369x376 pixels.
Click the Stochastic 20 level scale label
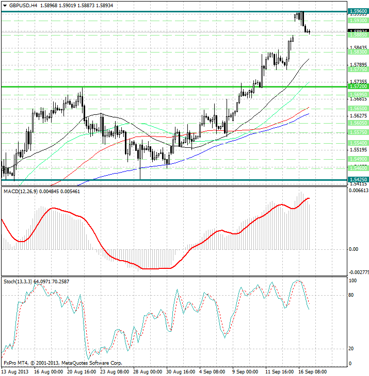click(x=352, y=349)
